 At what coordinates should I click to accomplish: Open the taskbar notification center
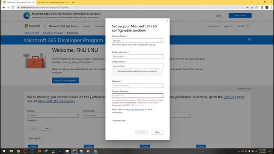point(270,151)
